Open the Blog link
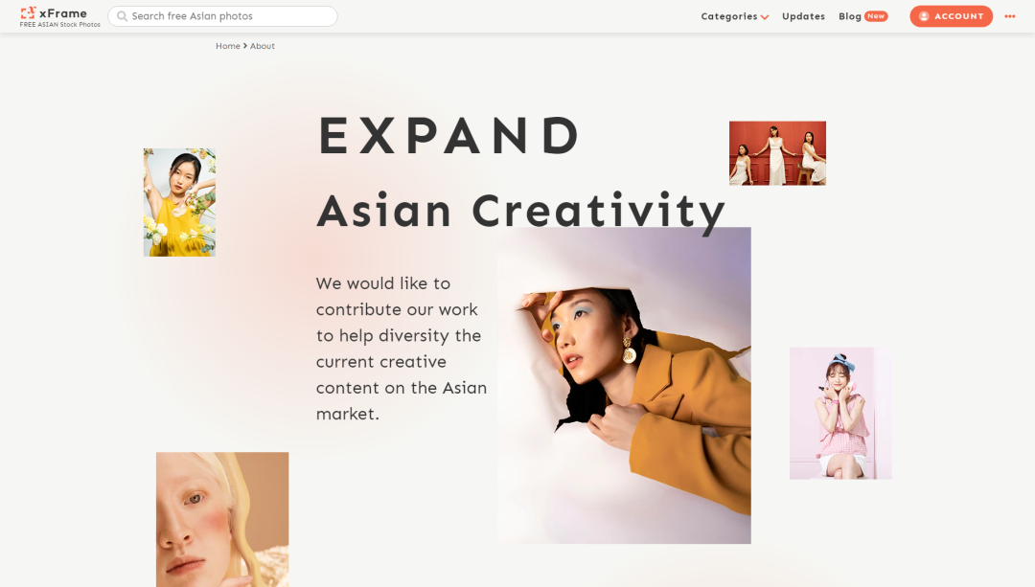The width and height of the screenshot is (1035, 587). point(849,16)
